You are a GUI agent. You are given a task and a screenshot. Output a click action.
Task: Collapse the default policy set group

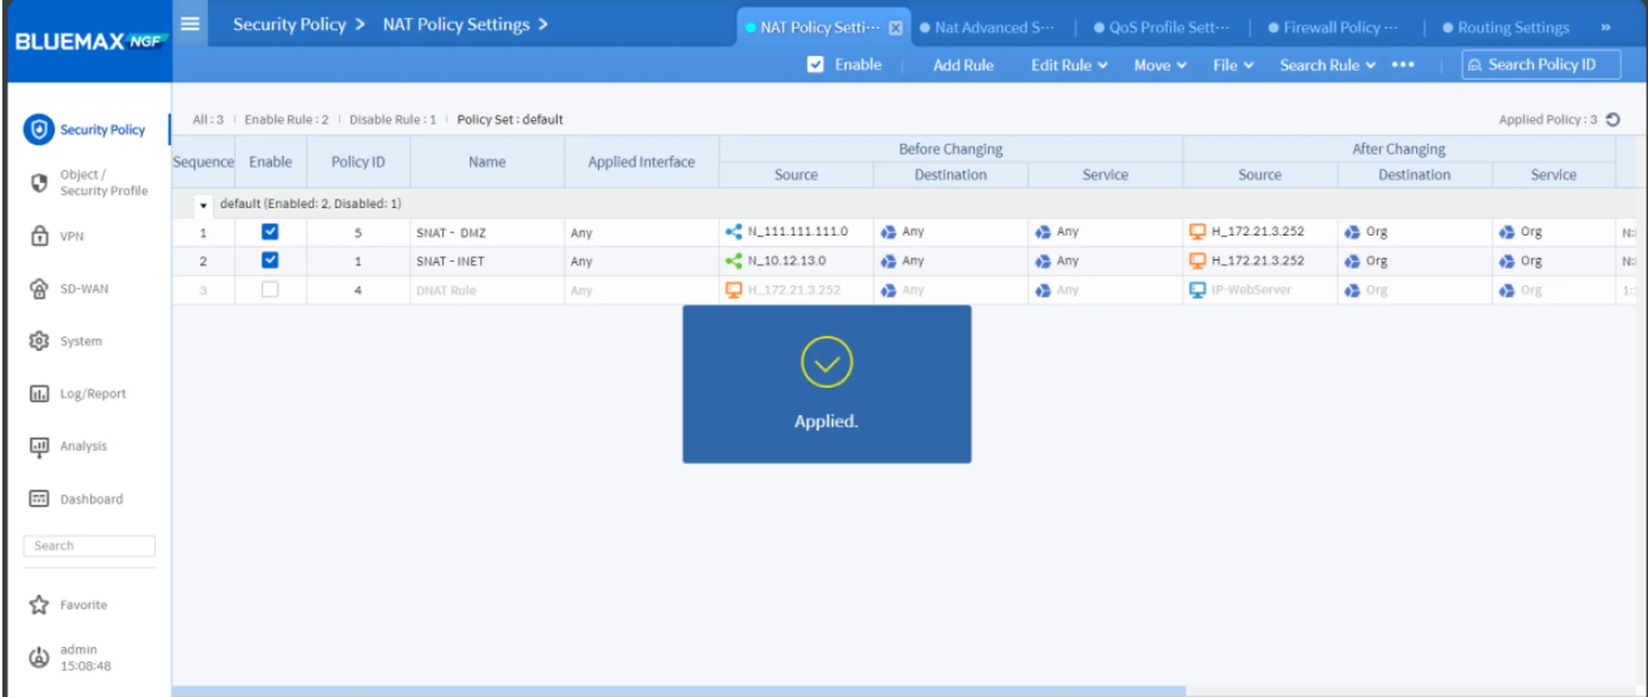point(203,205)
